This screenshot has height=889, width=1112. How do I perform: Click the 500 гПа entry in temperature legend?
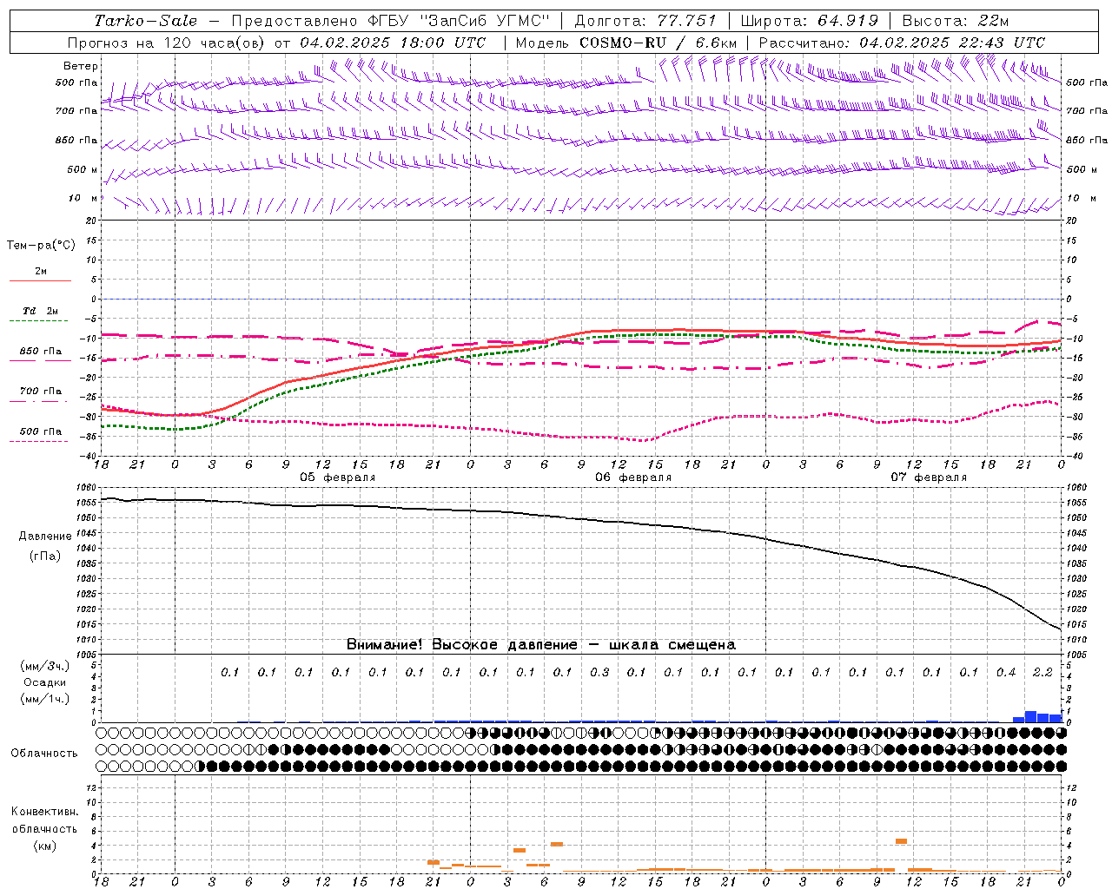41,431
